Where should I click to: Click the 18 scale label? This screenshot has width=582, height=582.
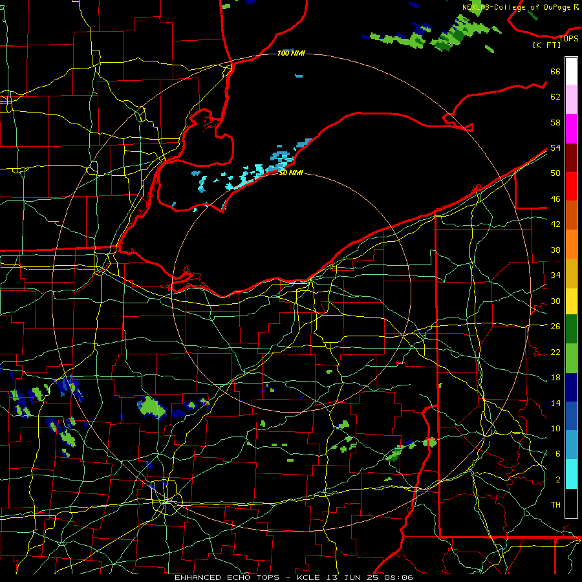tap(555, 378)
